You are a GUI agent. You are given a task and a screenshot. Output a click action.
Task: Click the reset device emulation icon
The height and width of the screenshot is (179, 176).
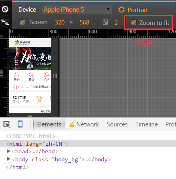5,9
